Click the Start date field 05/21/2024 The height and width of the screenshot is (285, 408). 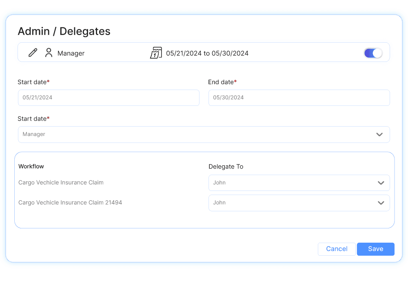click(x=109, y=98)
